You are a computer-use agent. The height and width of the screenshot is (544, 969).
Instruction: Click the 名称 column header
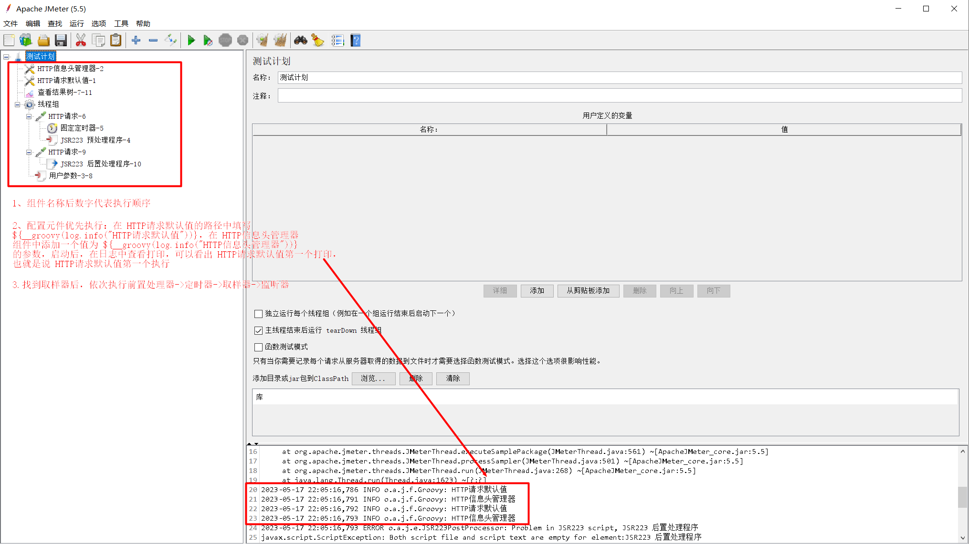429,130
